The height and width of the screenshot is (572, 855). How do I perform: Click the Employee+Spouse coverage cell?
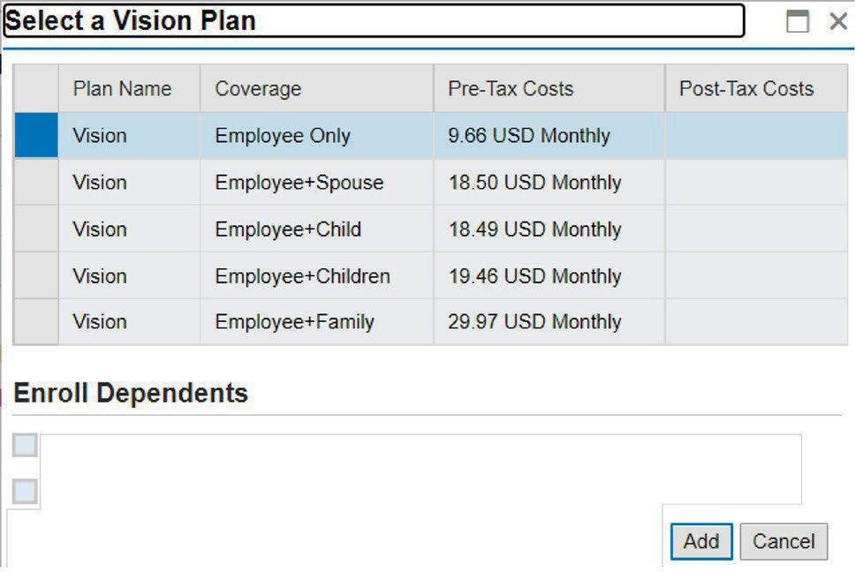[x=299, y=183]
